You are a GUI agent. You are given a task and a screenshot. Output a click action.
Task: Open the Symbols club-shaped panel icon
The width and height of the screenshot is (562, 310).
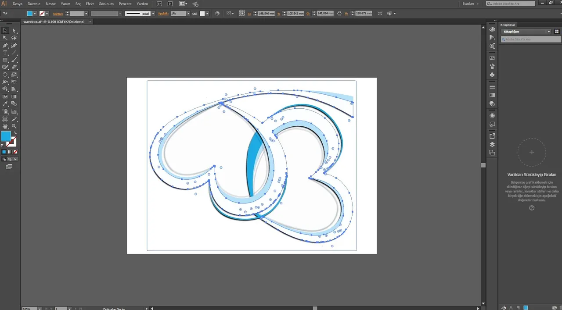tap(492, 75)
